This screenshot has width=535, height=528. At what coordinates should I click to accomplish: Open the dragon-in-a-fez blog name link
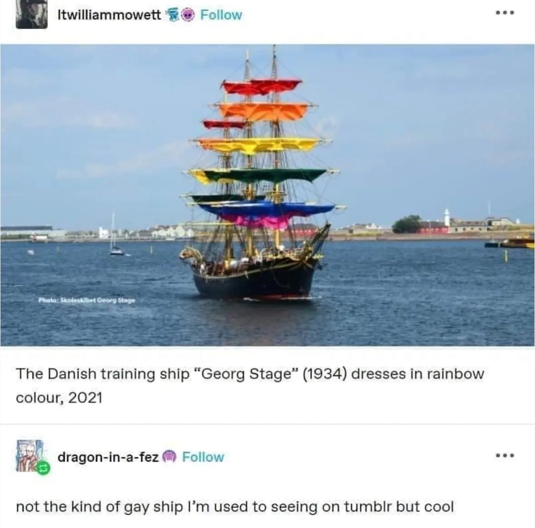[x=108, y=457]
